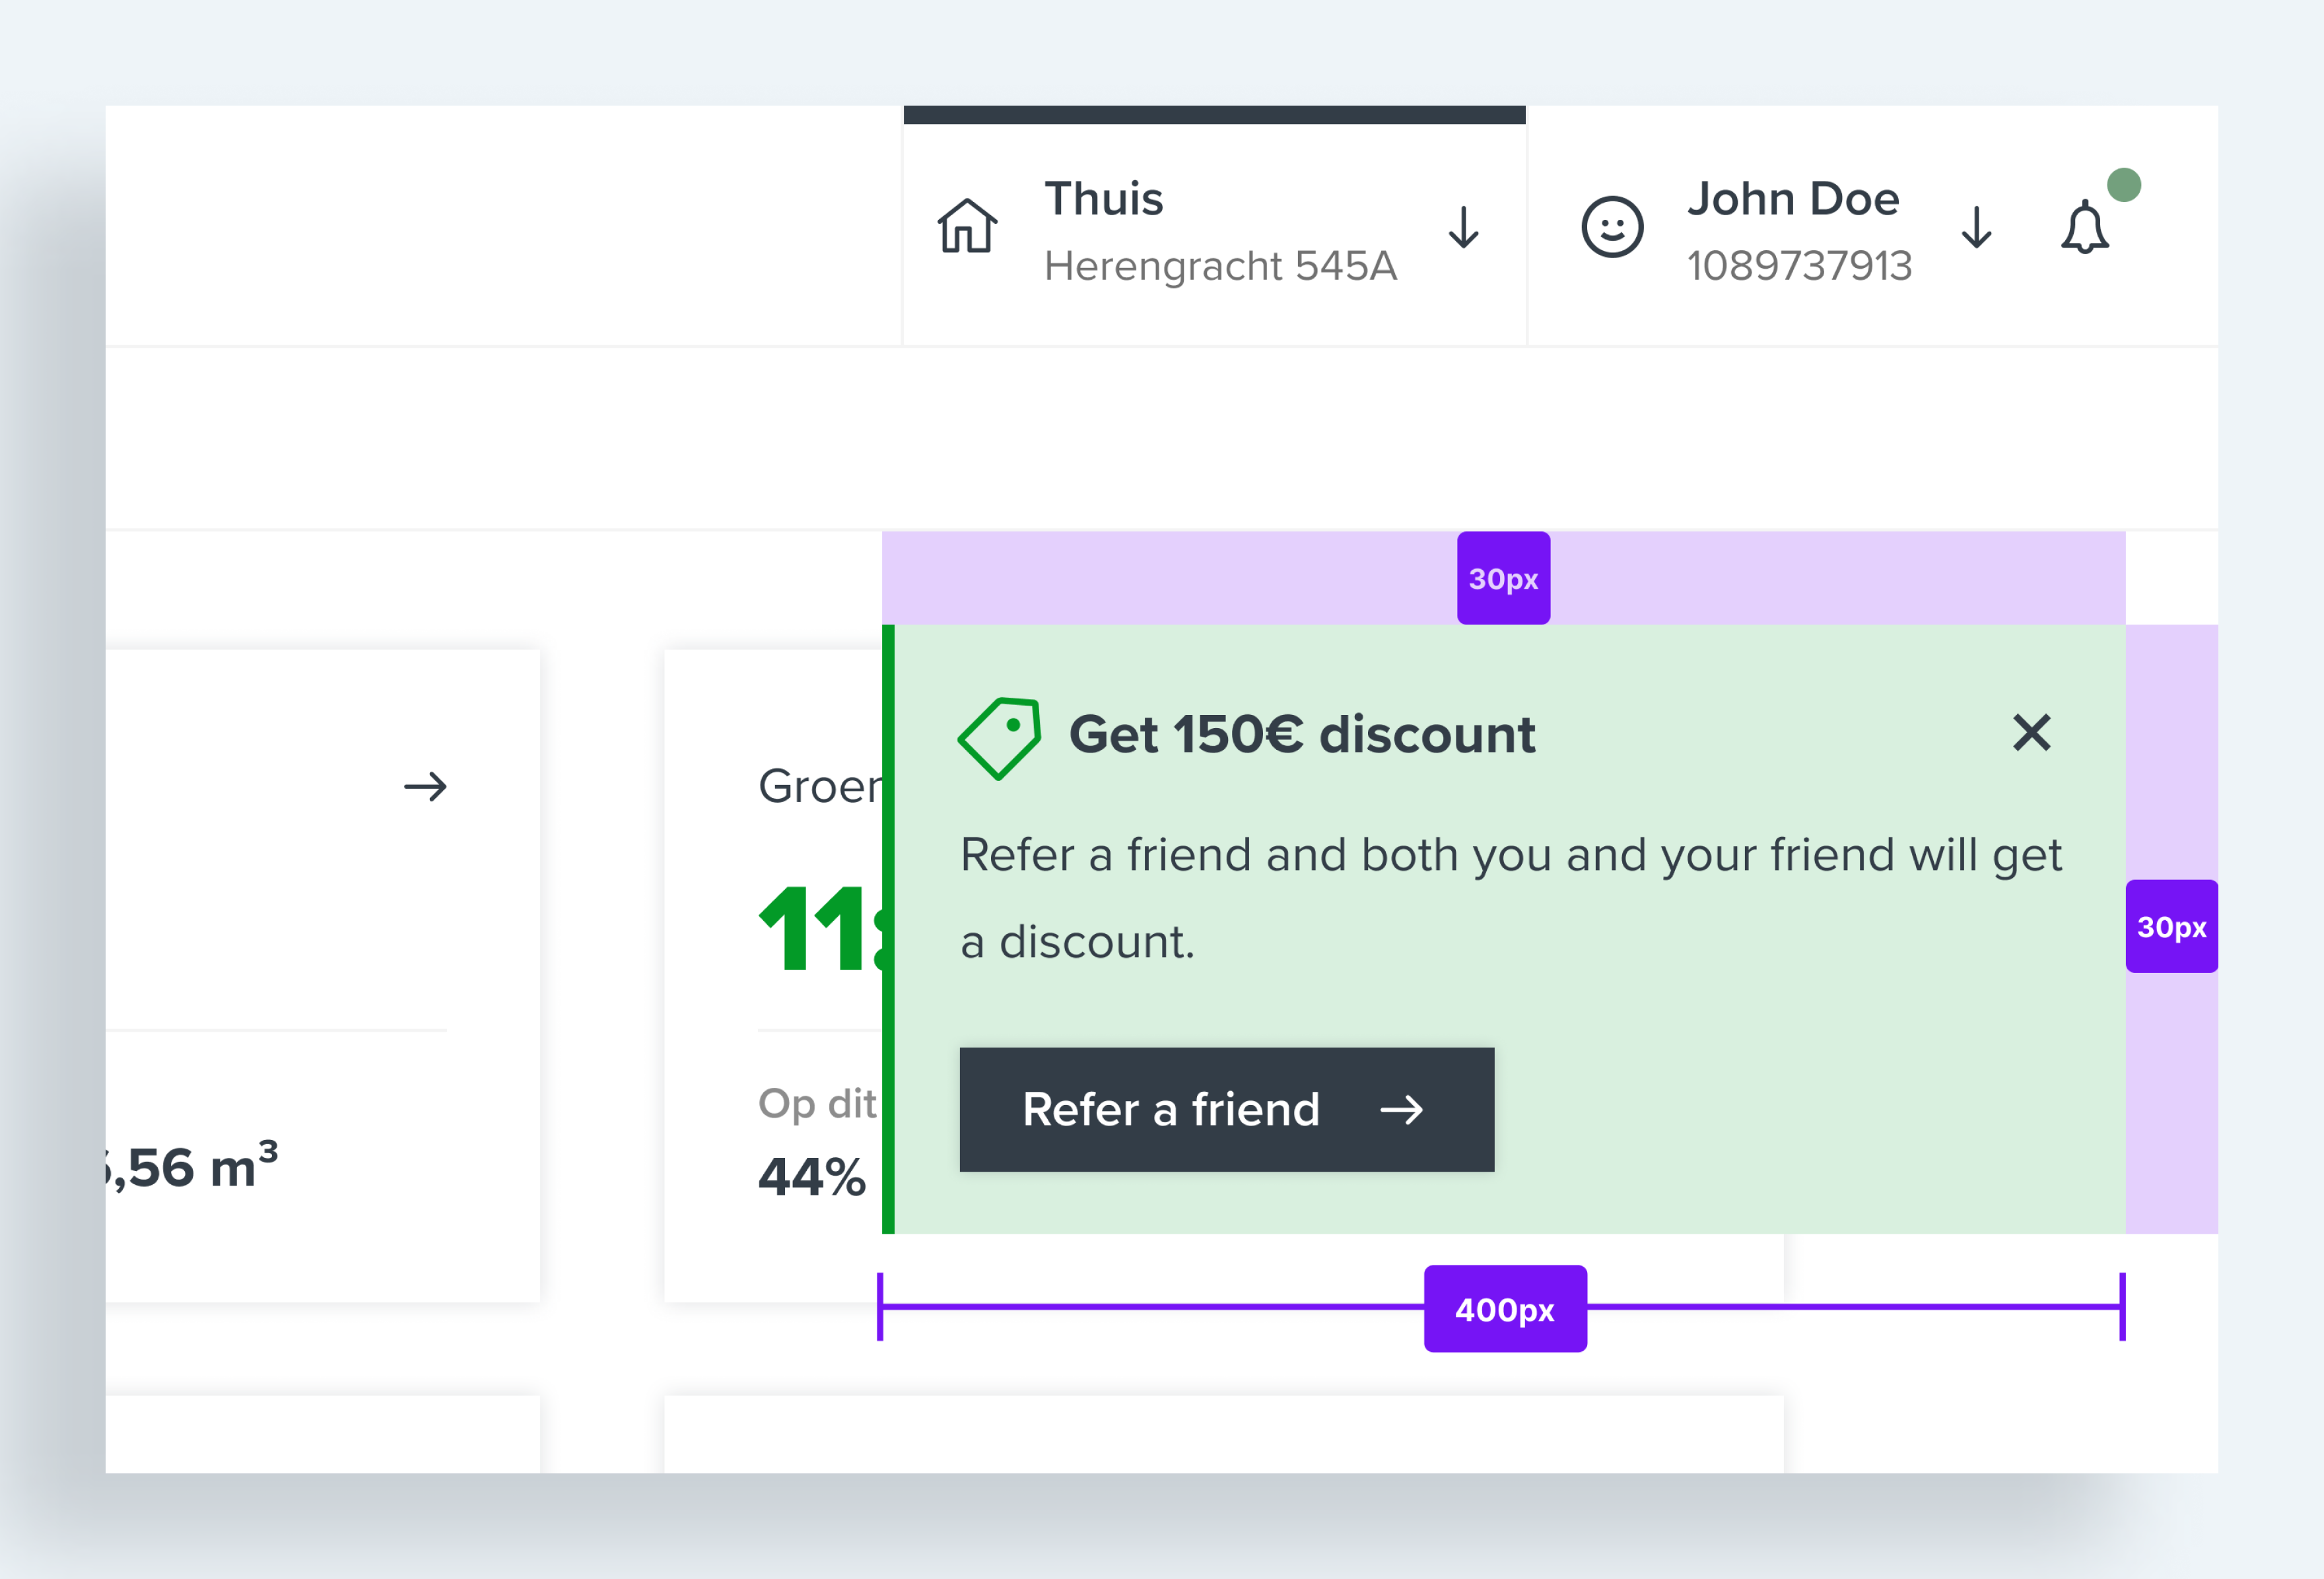
Task: Click the customer number 1089737913
Action: pos(1799,266)
